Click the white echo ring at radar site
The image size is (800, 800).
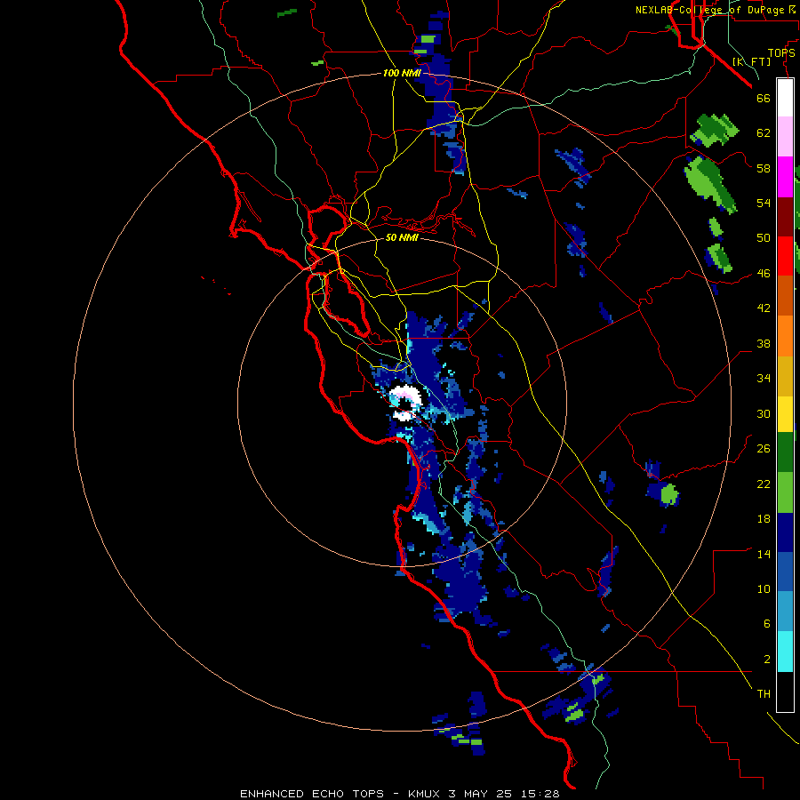(406, 403)
